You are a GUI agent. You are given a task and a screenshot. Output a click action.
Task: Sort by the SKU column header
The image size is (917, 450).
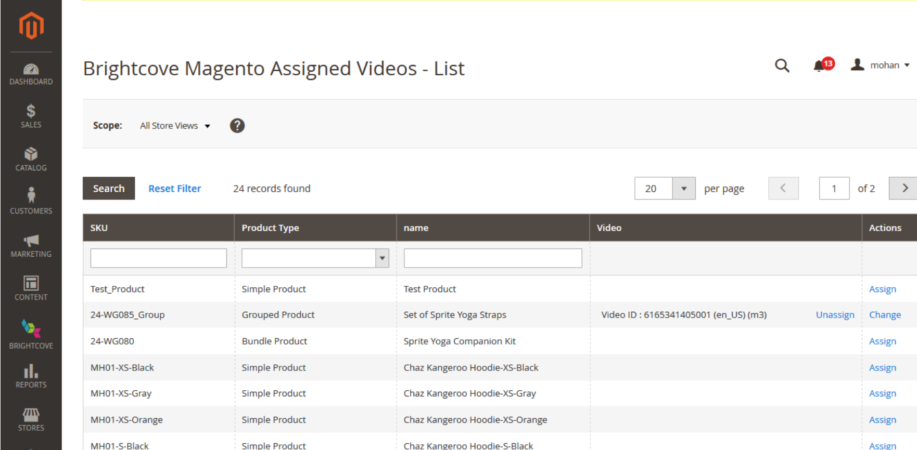point(158,228)
